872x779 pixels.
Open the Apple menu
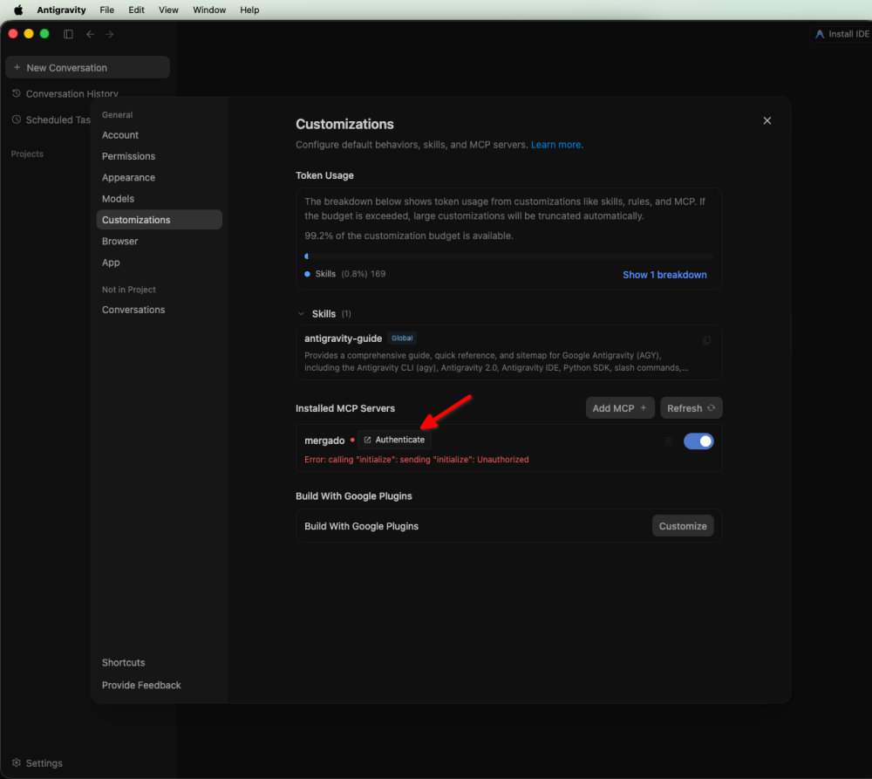[18, 10]
